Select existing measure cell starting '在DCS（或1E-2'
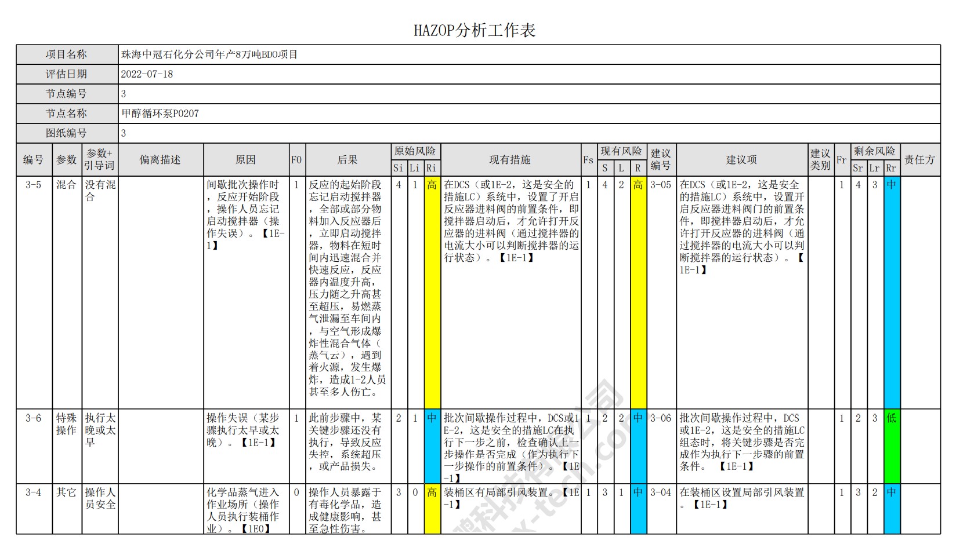Viewport: 956px width, 555px height. point(510,293)
